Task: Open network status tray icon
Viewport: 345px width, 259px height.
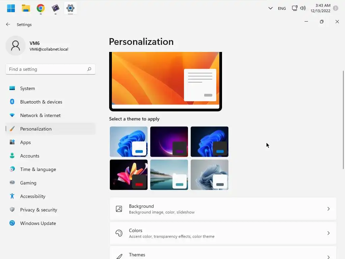Action: point(294,8)
